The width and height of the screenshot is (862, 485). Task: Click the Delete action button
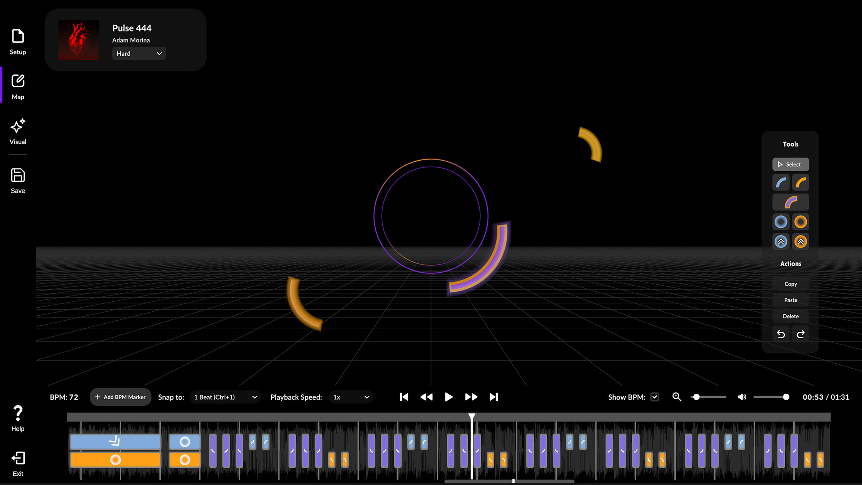(x=791, y=316)
